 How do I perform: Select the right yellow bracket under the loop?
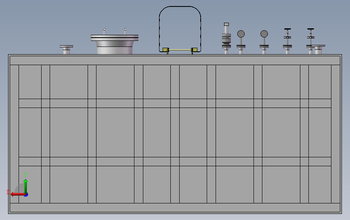click(194, 50)
